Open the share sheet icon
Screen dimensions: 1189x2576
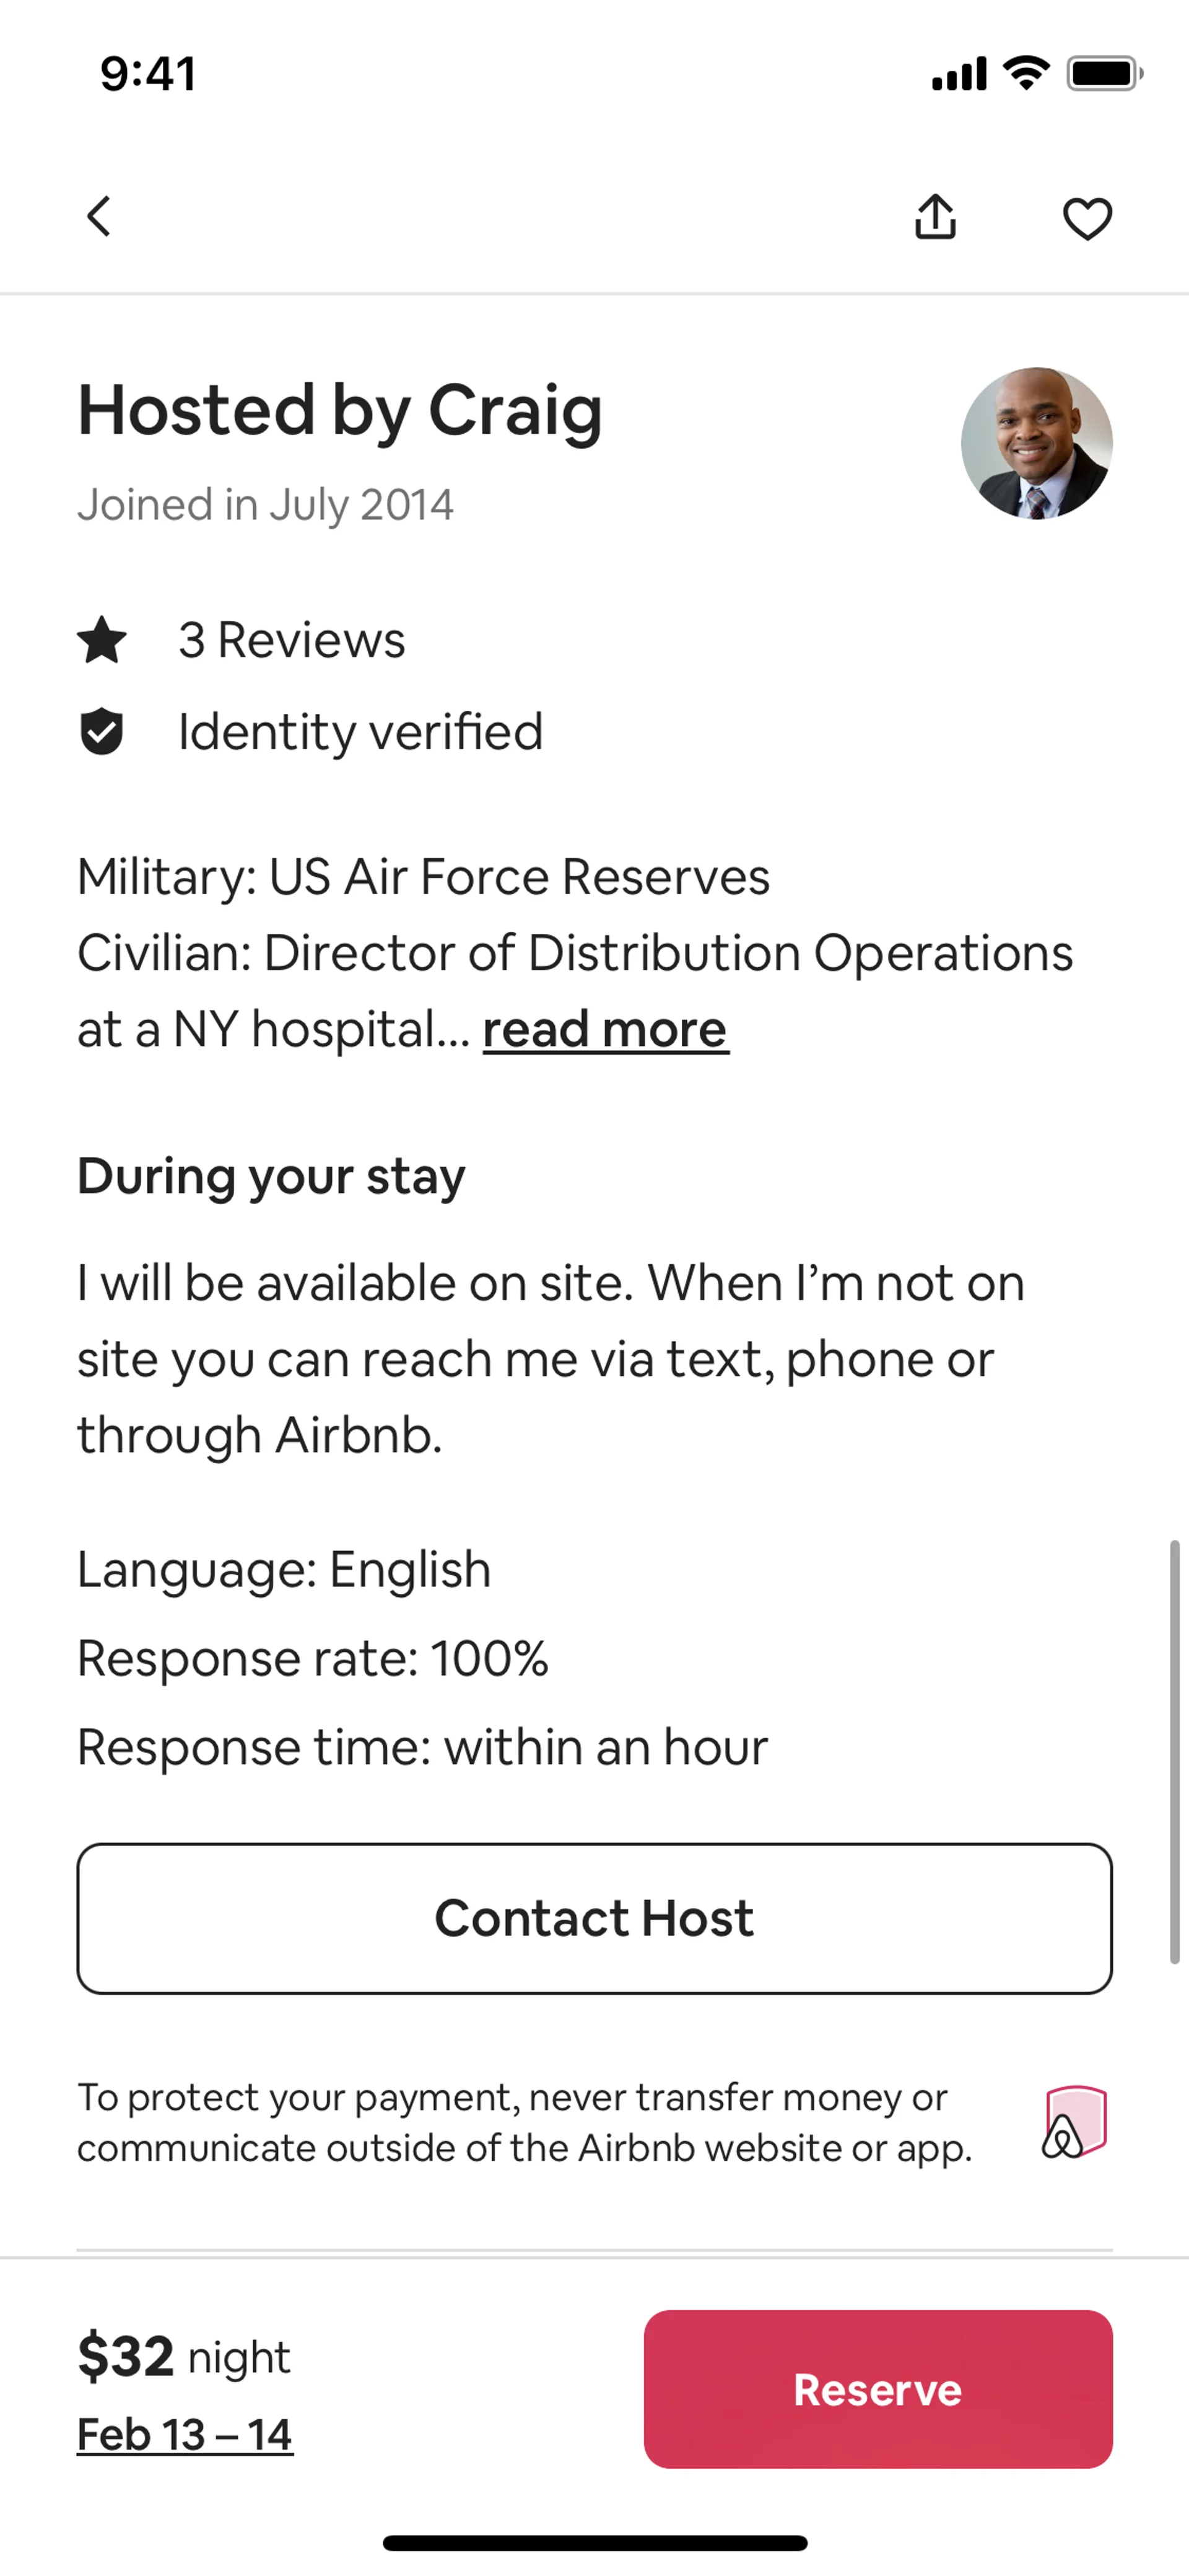(935, 216)
